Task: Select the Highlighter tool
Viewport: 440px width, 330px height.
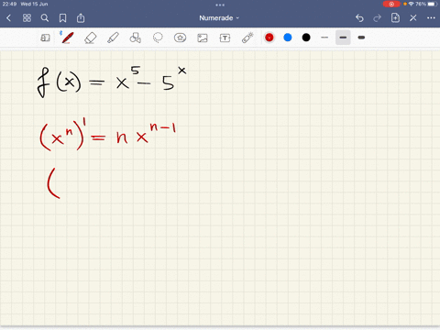Action: click(x=113, y=38)
